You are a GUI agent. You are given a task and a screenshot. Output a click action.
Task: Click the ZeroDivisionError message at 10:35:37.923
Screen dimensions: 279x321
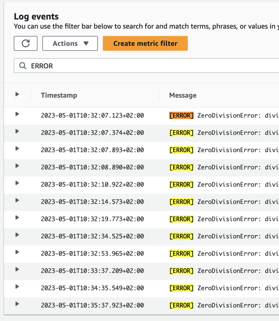click(224, 305)
